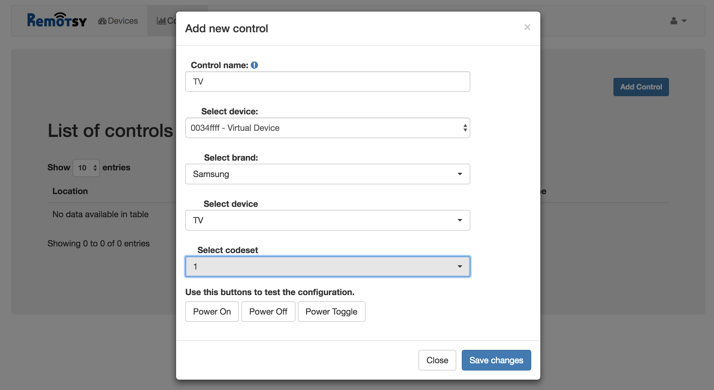Expand the TV device type dropdown

327,220
